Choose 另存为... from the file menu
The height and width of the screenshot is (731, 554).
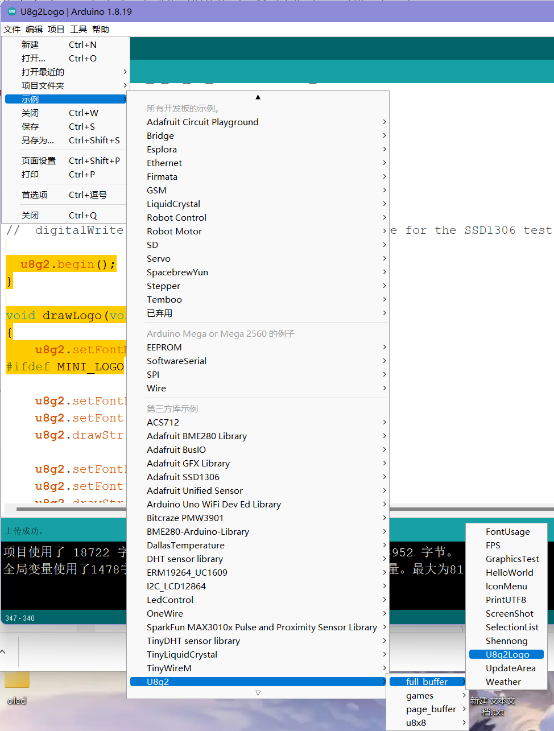click(66, 140)
